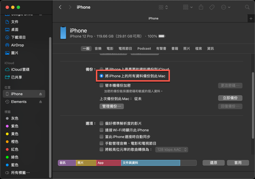The image size is (255, 179).
Task: Click the Share toolbar icon
Action: pyautogui.click(x=201, y=7)
